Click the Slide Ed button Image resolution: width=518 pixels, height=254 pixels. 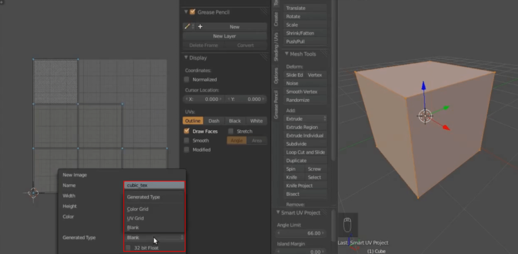click(295, 75)
